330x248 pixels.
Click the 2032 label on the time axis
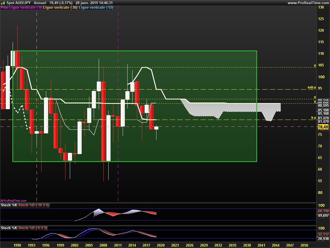[x=218, y=245]
